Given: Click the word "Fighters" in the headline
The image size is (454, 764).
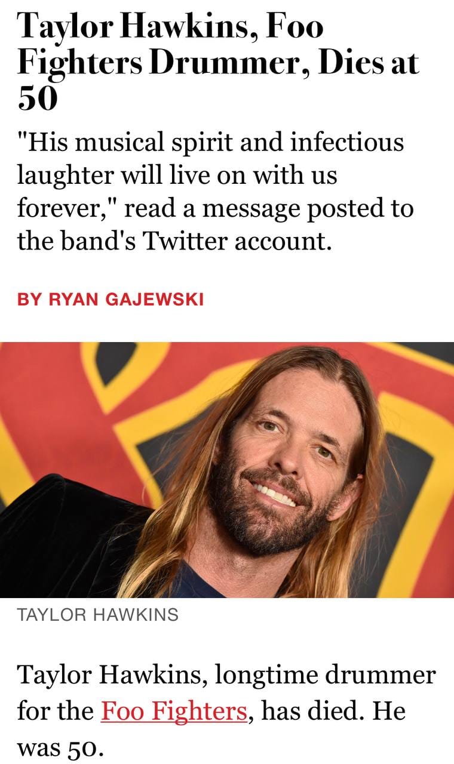Looking at the screenshot, I should tap(79, 64).
